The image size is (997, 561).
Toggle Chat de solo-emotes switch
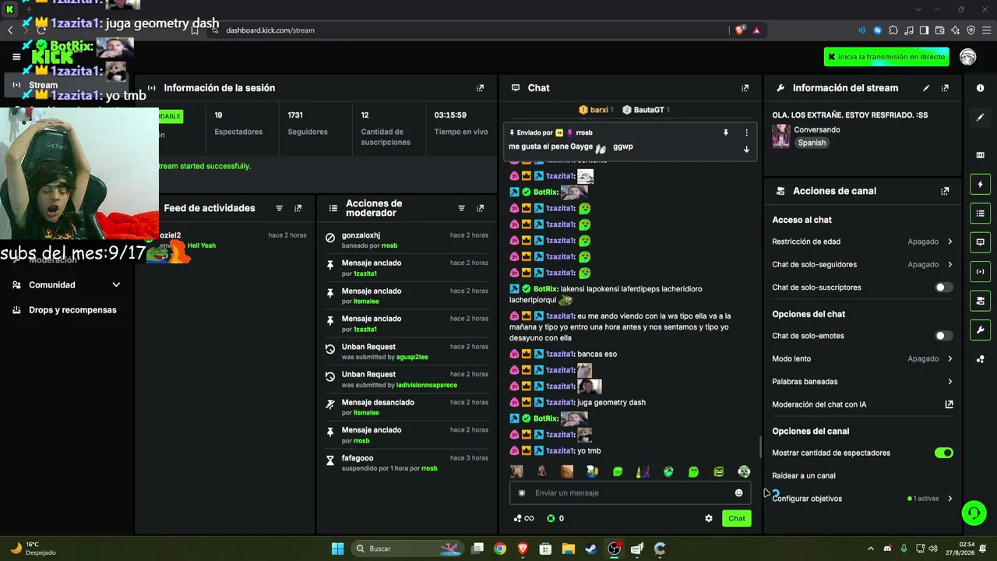click(x=943, y=336)
